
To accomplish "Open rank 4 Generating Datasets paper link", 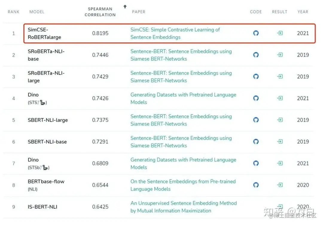I will [x=183, y=98].
